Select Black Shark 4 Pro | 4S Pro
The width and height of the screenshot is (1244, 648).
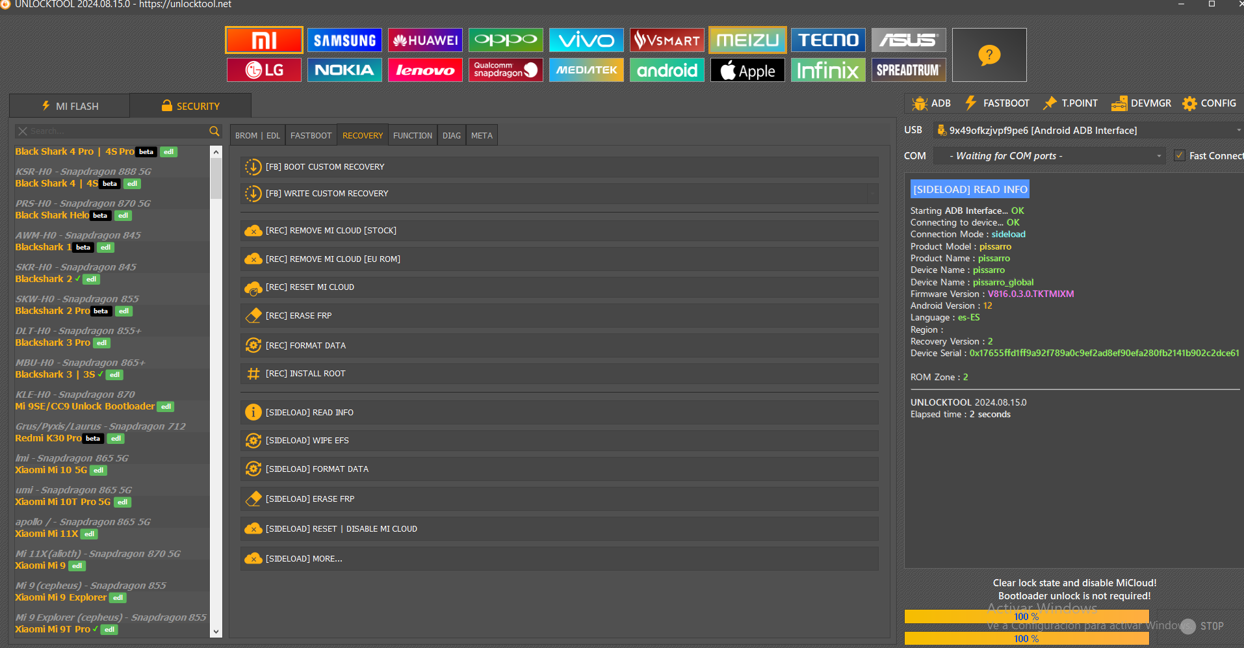click(75, 151)
